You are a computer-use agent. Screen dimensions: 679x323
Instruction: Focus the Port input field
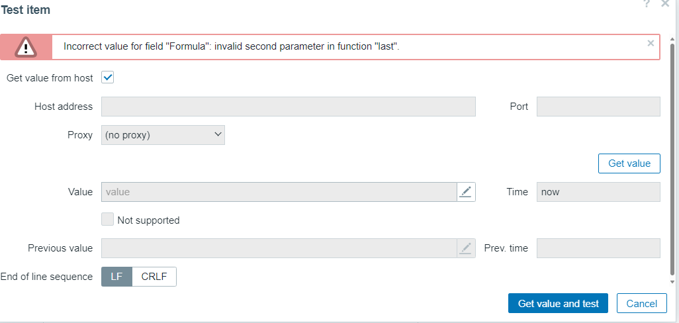click(x=598, y=107)
